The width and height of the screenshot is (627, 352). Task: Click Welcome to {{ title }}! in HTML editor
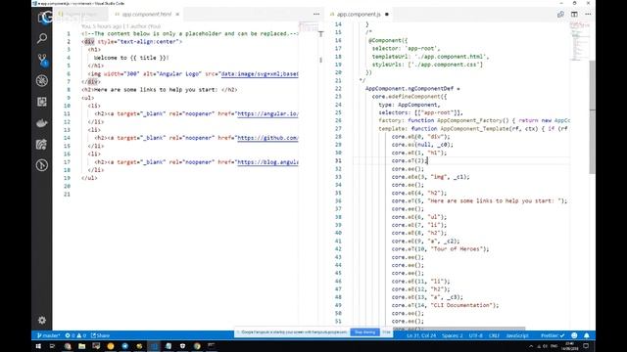(131, 58)
